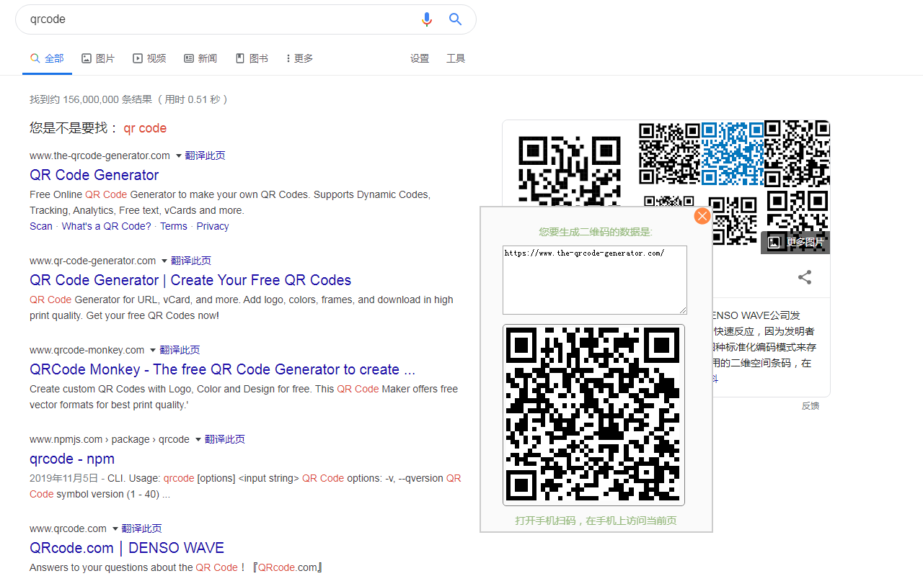Open the qrcode - npm result

[x=72, y=459]
